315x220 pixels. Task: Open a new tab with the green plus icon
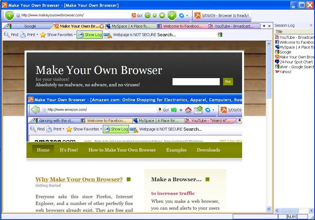point(172,16)
